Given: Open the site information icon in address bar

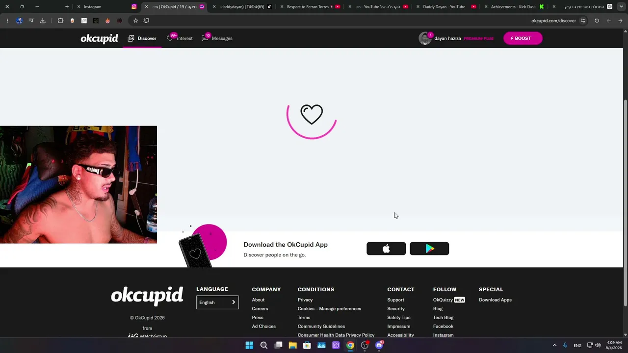Looking at the screenshot, I should 583,21.
